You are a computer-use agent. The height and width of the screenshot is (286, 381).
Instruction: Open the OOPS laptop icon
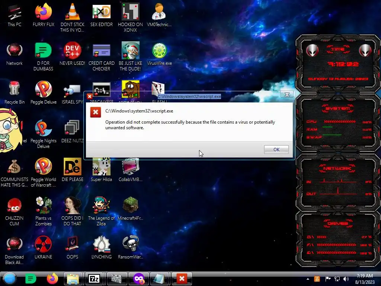point(73,248)
